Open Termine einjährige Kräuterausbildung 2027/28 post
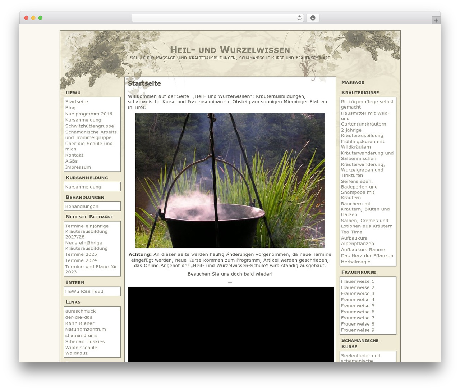The image size is (460, 390). (87, 231)
